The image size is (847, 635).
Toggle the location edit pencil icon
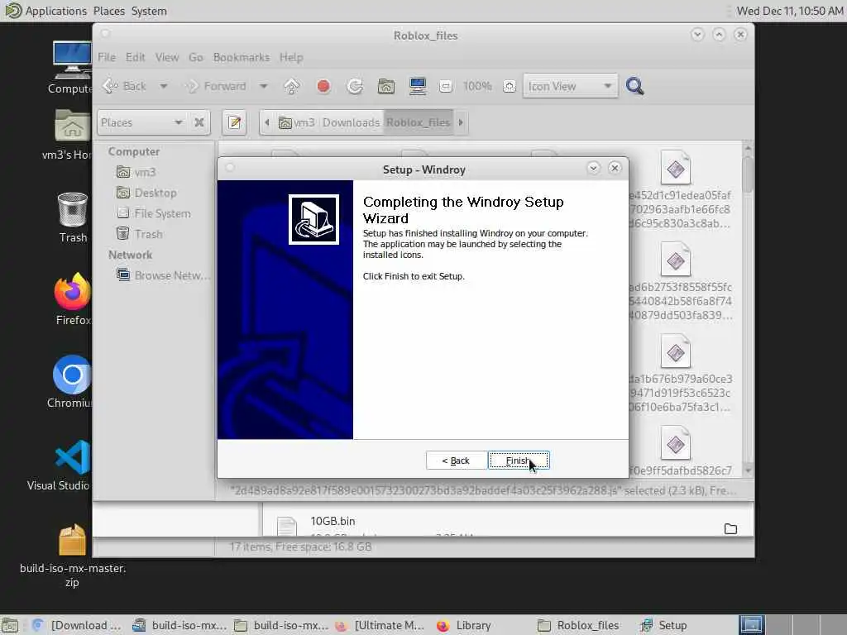[234, 122]
